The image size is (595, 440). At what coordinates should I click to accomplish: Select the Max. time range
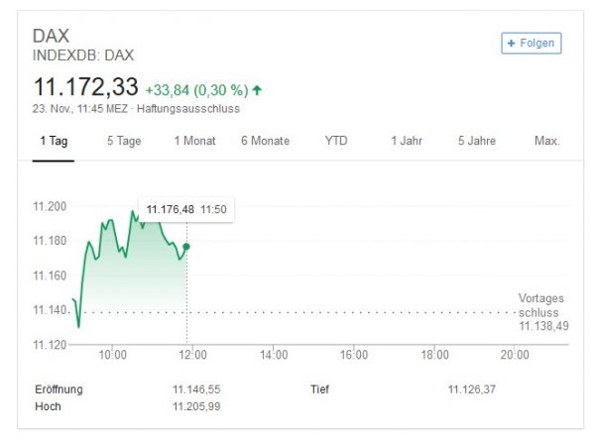tap(546, 141)
